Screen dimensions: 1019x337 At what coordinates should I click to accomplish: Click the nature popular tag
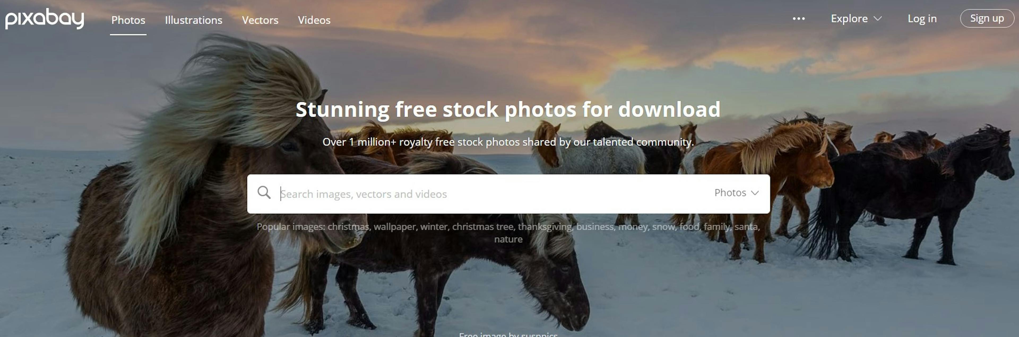click(x=508, y=240)
